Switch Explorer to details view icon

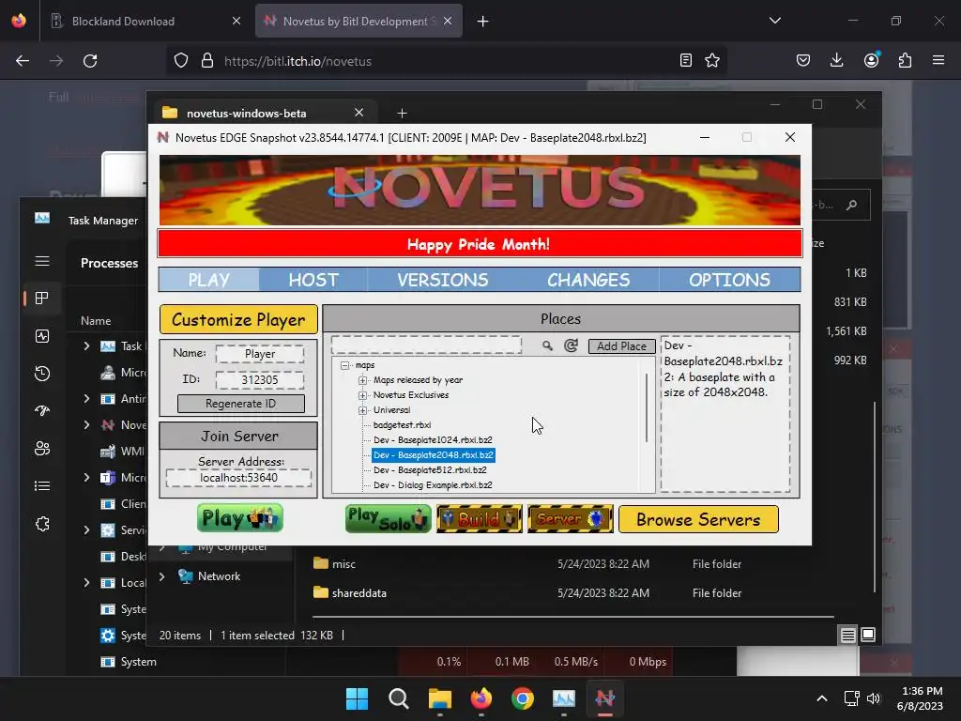coord(847,636)
